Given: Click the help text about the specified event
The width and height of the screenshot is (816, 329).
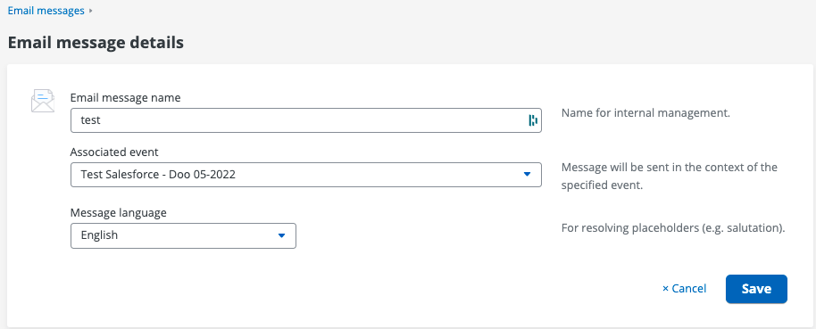Looking at the screenshot, I should point(670,177).
